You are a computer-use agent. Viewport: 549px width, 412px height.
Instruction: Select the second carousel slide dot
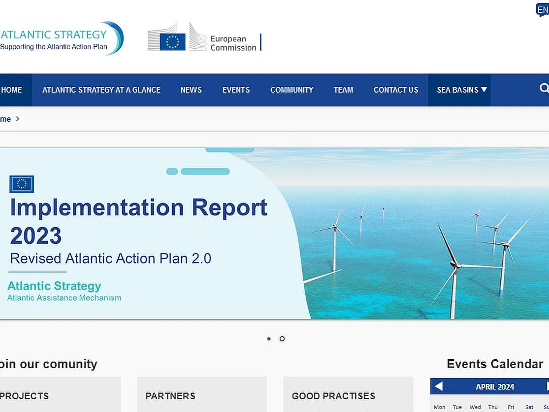pos(282,339)
